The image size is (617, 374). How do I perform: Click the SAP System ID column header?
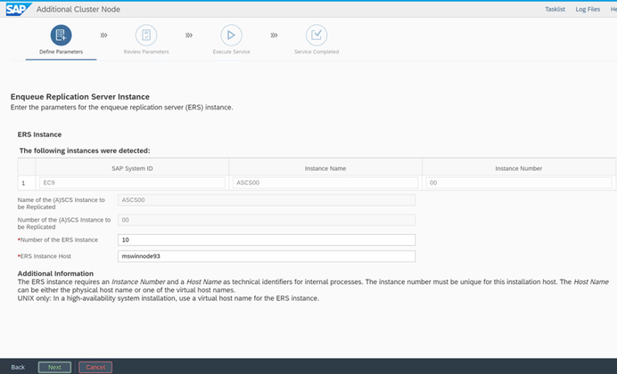(132, 168)
